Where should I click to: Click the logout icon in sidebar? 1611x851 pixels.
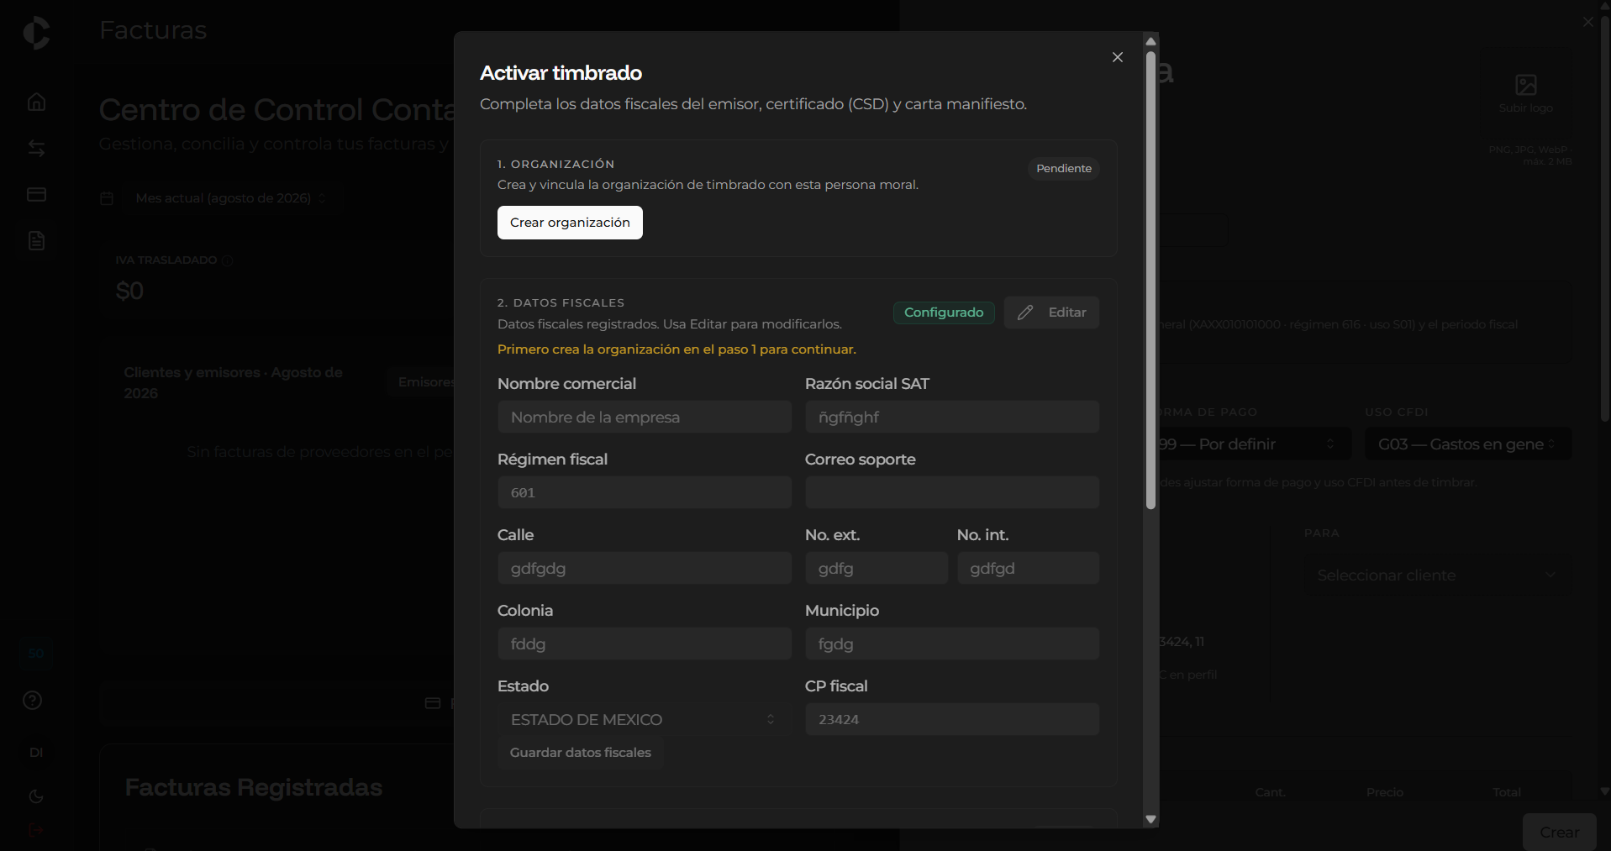[x=36, y=830]
